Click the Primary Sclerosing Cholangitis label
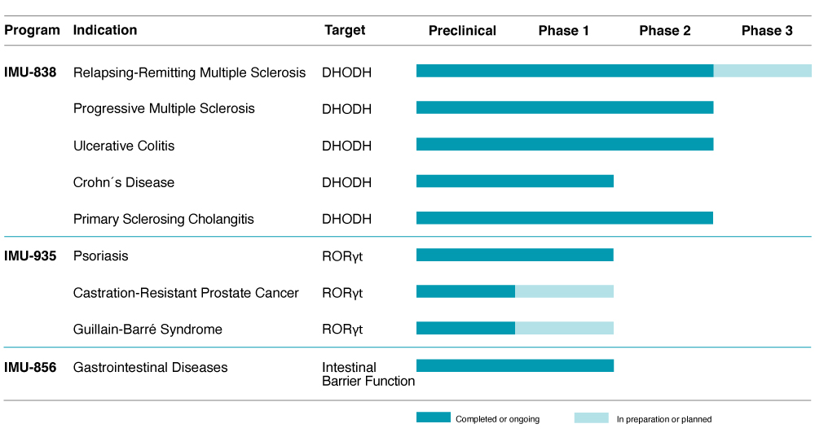This screenshot has width=815, height=437. (164, 220)
